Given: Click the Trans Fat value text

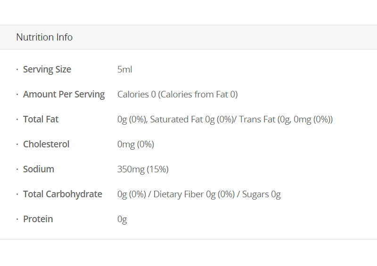Looking at the screenshot, I should tap(286, 120).
